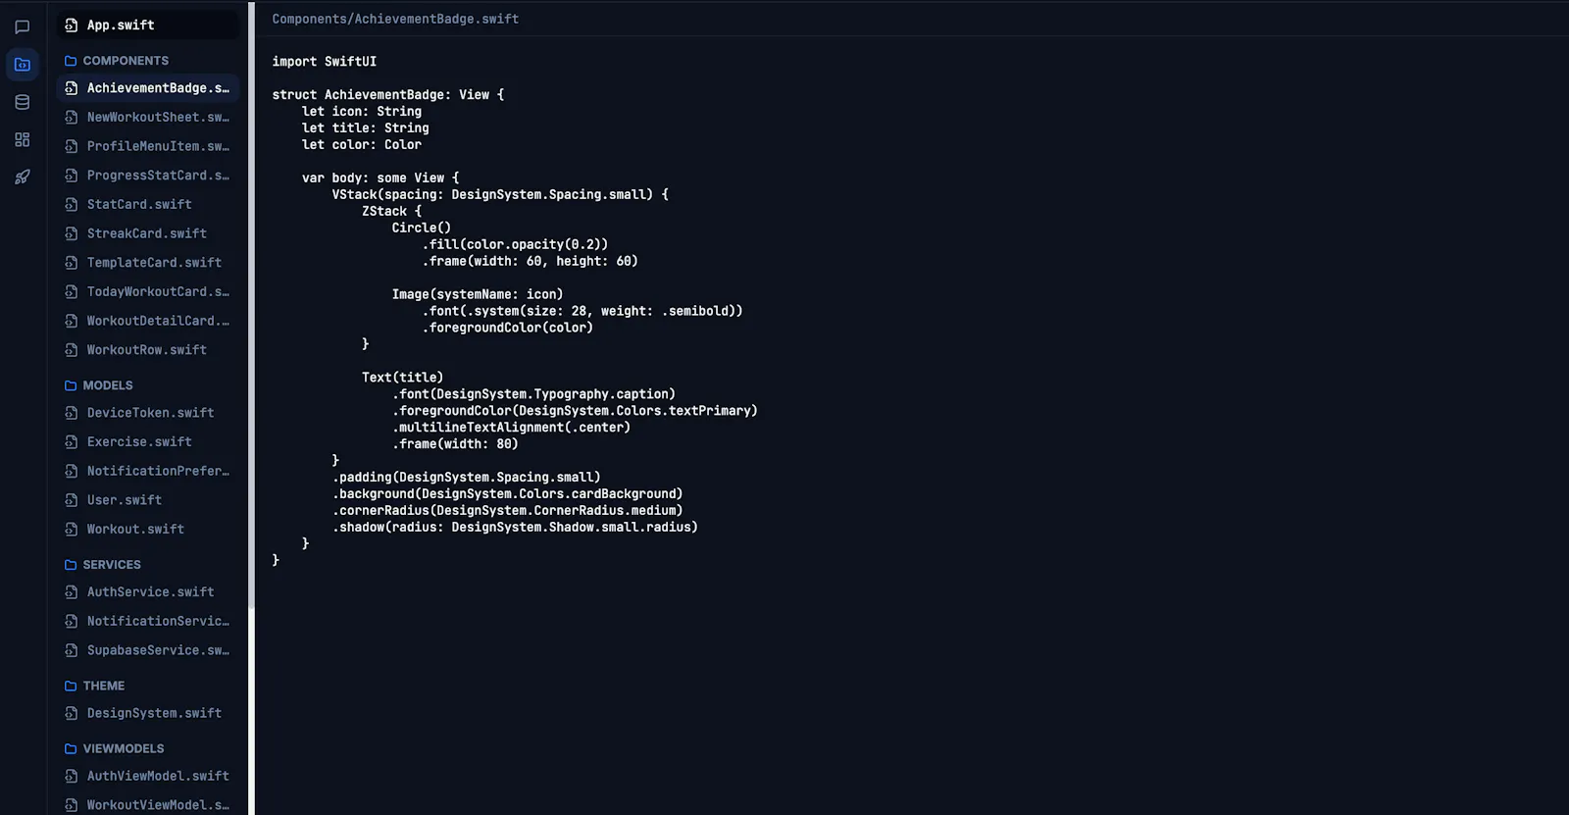
Task: Open TemplateCard.swift file
Action: (x=147, y=263)
